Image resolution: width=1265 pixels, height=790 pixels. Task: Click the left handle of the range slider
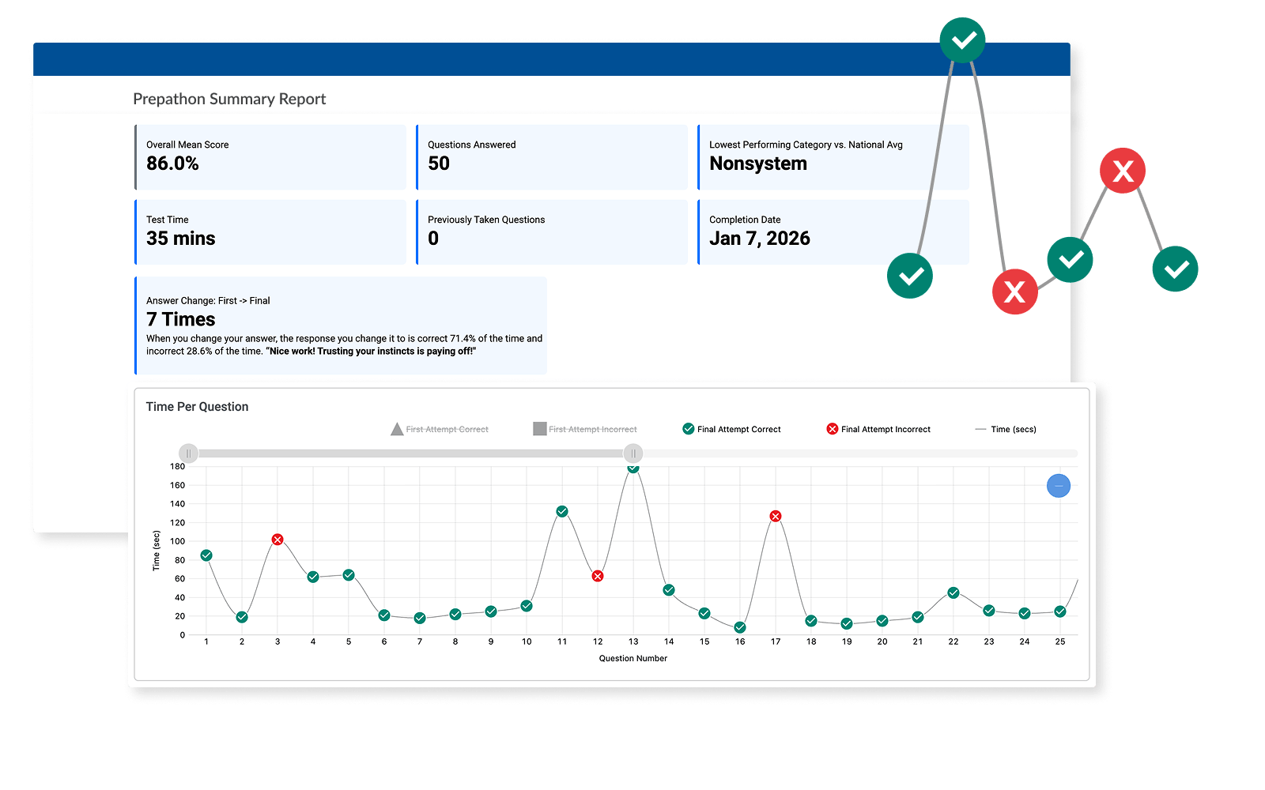click(x=189, y=453)
